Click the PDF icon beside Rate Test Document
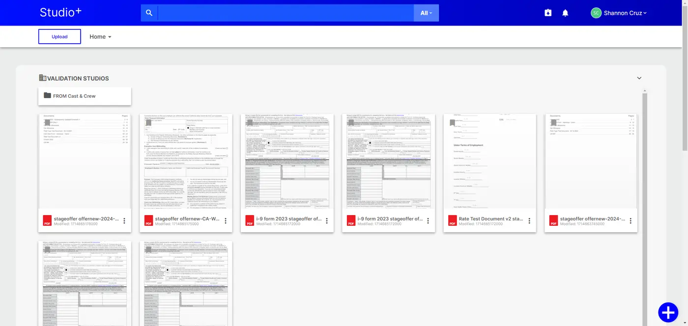This screenshot has width=688, height=326. (x=453, y=221)
